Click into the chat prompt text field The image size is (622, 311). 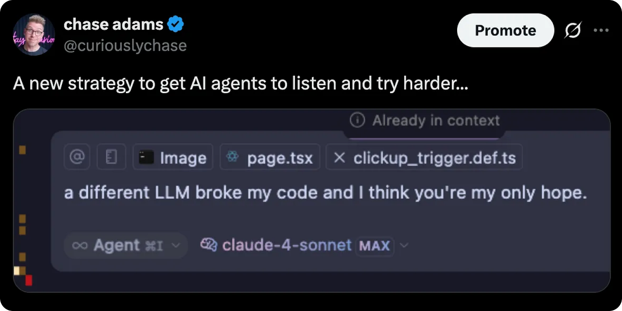(326, 193)
